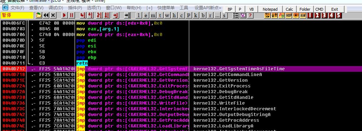Click the dark red number 4 icon
Image resolution: width=362 pixels, height=131 pixels.
pos(332,15)
